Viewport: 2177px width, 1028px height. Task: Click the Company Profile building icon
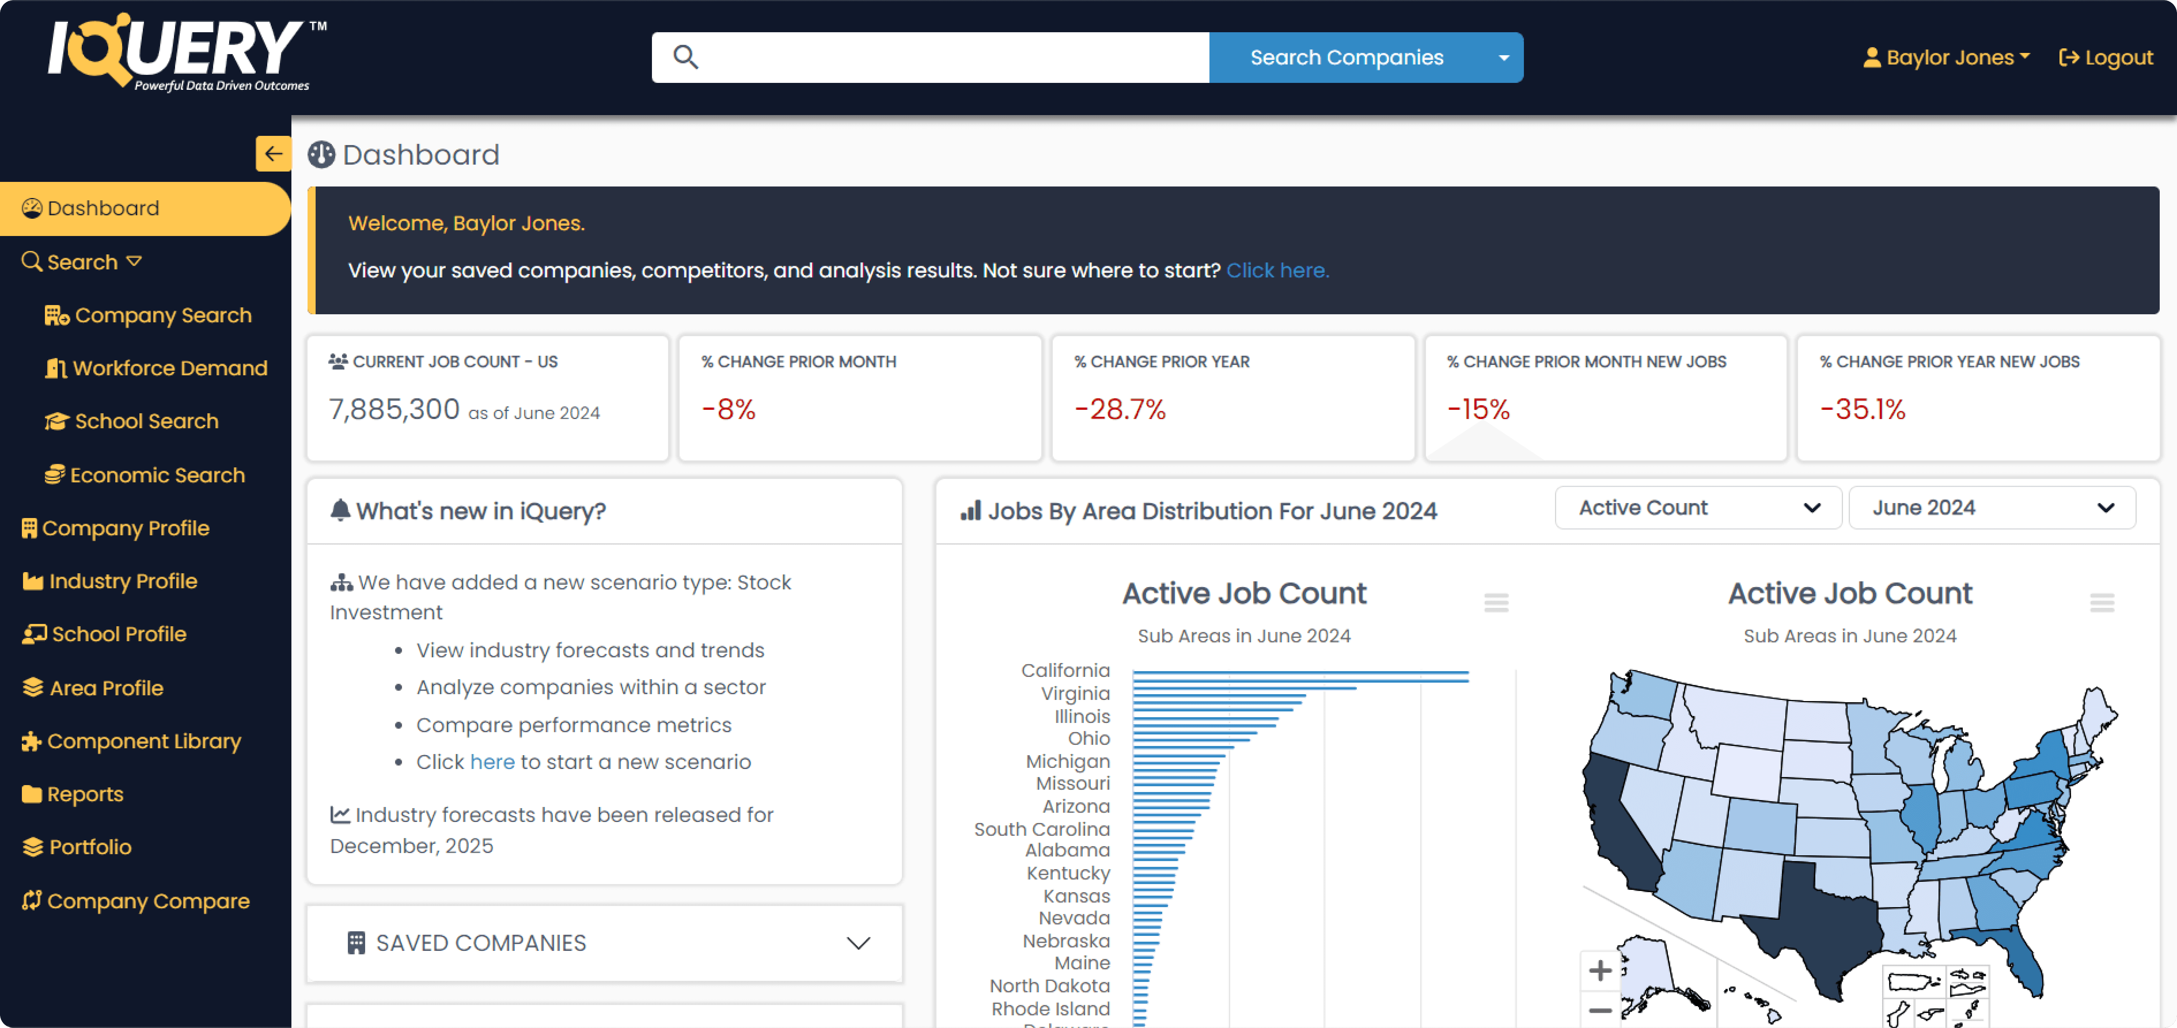tap(29, 528)
